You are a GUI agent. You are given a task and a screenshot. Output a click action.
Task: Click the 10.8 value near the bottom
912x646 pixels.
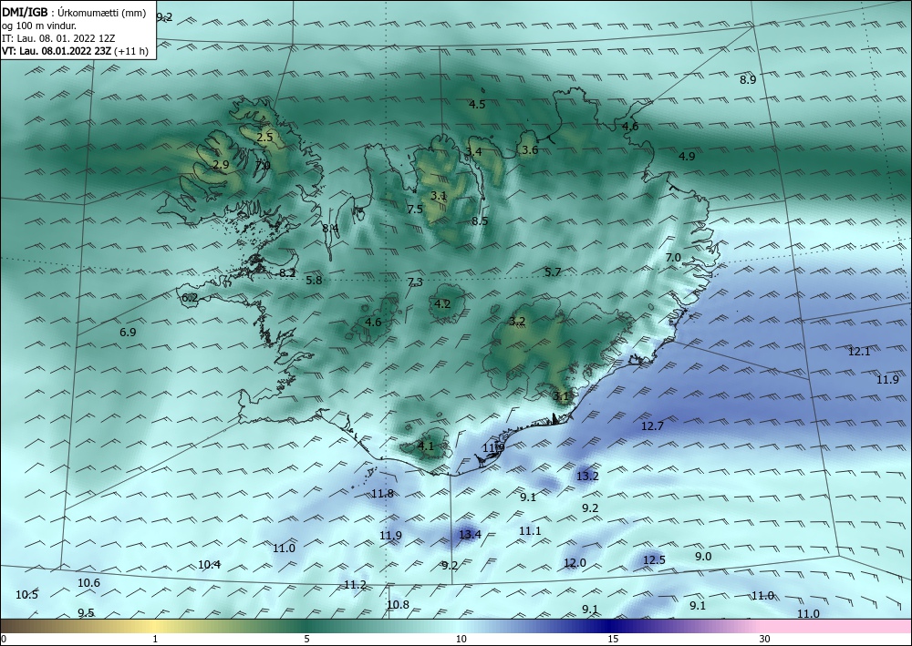(x=399, y=605)
